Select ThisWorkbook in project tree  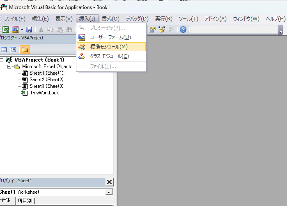coord(44,93)
